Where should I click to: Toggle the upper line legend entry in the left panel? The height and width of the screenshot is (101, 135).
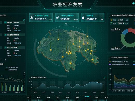tap(12, 67)
